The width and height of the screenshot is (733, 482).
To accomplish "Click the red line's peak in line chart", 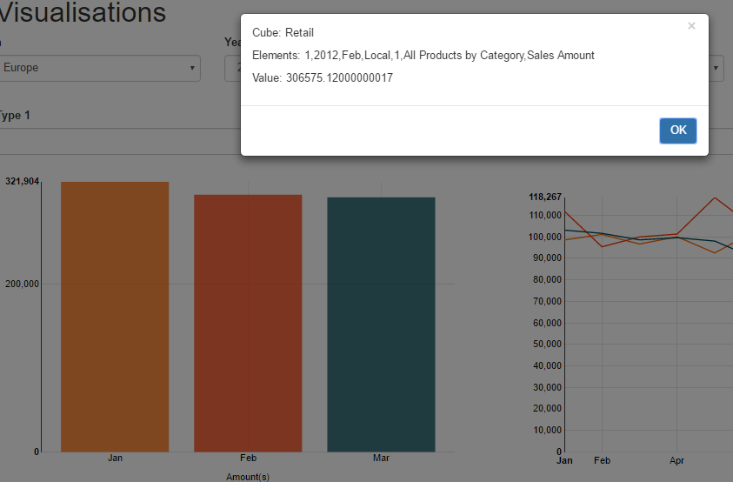I will pyautogui.click(x=715, y=197).
